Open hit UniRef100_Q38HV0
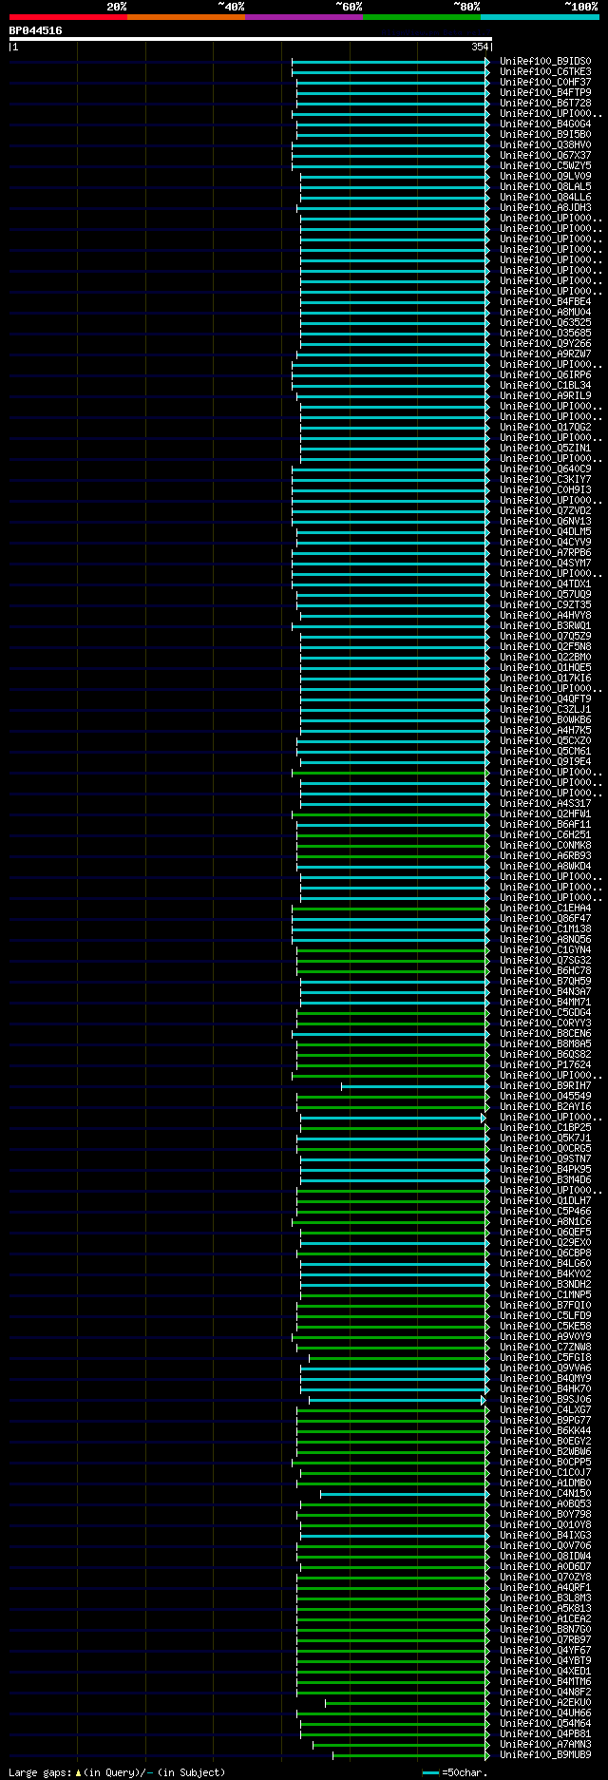 545,145
